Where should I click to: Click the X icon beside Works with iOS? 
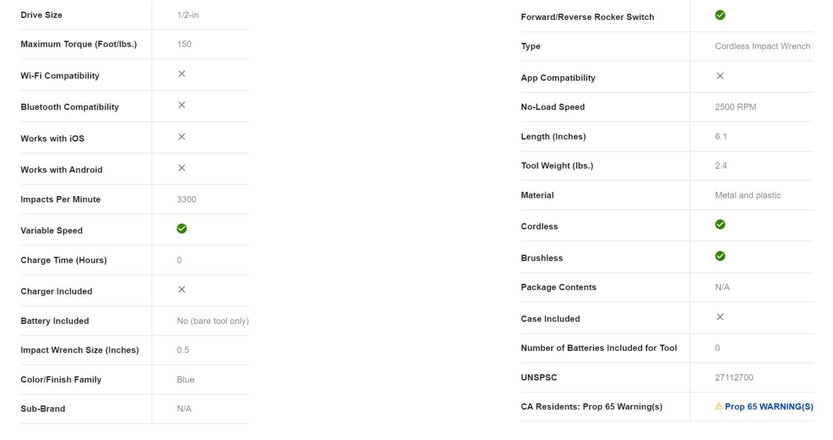click(182, 137)
